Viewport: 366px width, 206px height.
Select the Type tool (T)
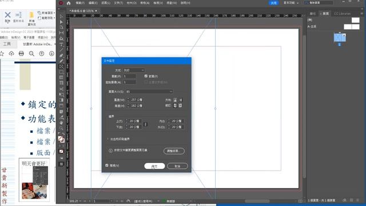61,45
